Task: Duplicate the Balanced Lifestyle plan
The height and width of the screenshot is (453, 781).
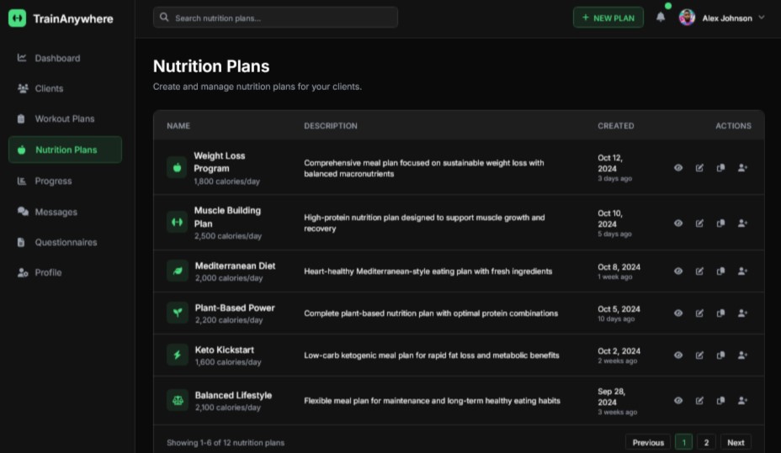Action: click(x=720, y=401)
